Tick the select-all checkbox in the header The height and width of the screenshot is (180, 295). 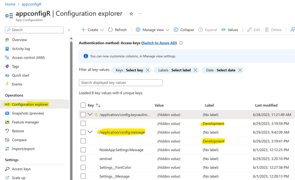click(83, 105)
